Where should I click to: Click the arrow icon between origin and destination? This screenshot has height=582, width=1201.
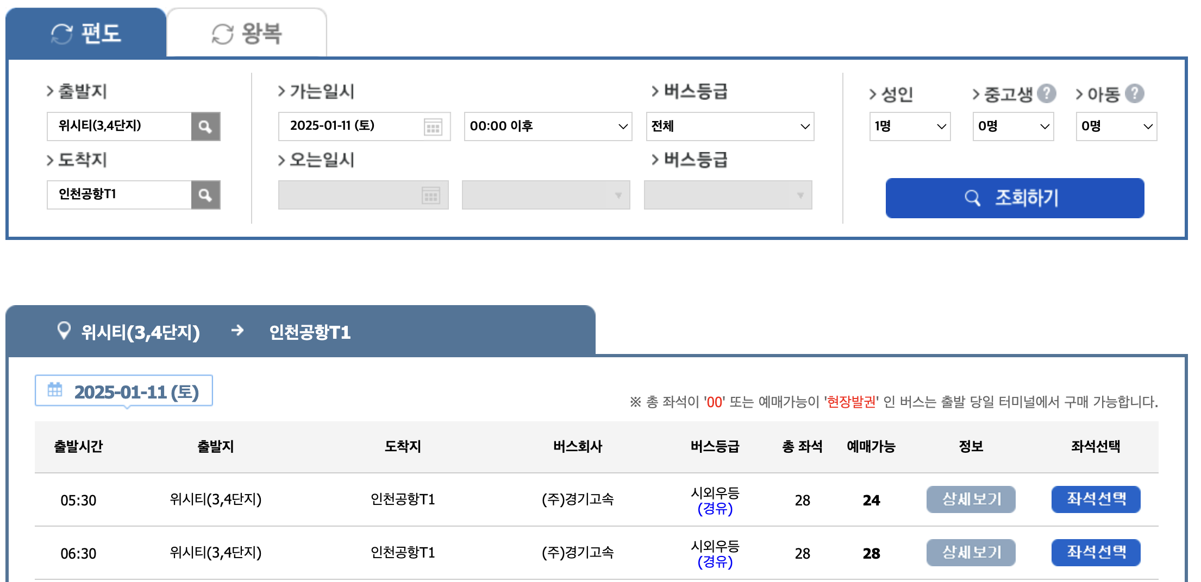(237, 330)
